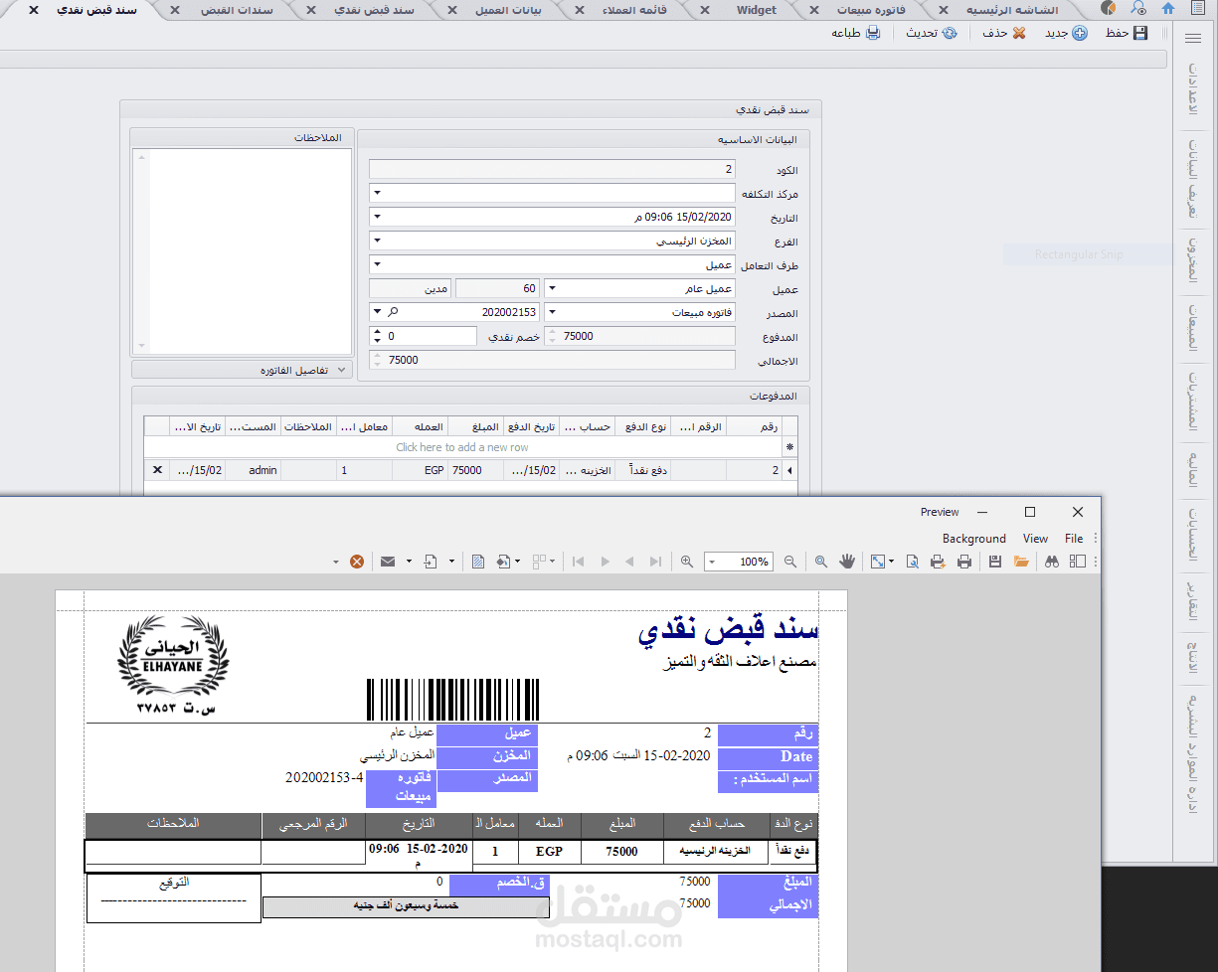Click the Thumbnails panel icon in Preview toolbar
Image resolution: width=1218 pixels, height=972 pixels.
1077,562
